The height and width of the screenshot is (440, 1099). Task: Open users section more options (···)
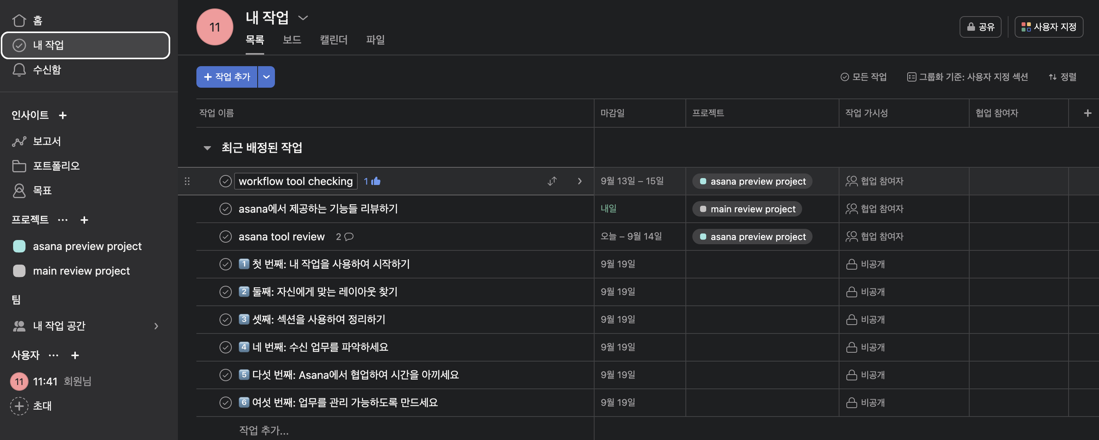coord(53,355)
